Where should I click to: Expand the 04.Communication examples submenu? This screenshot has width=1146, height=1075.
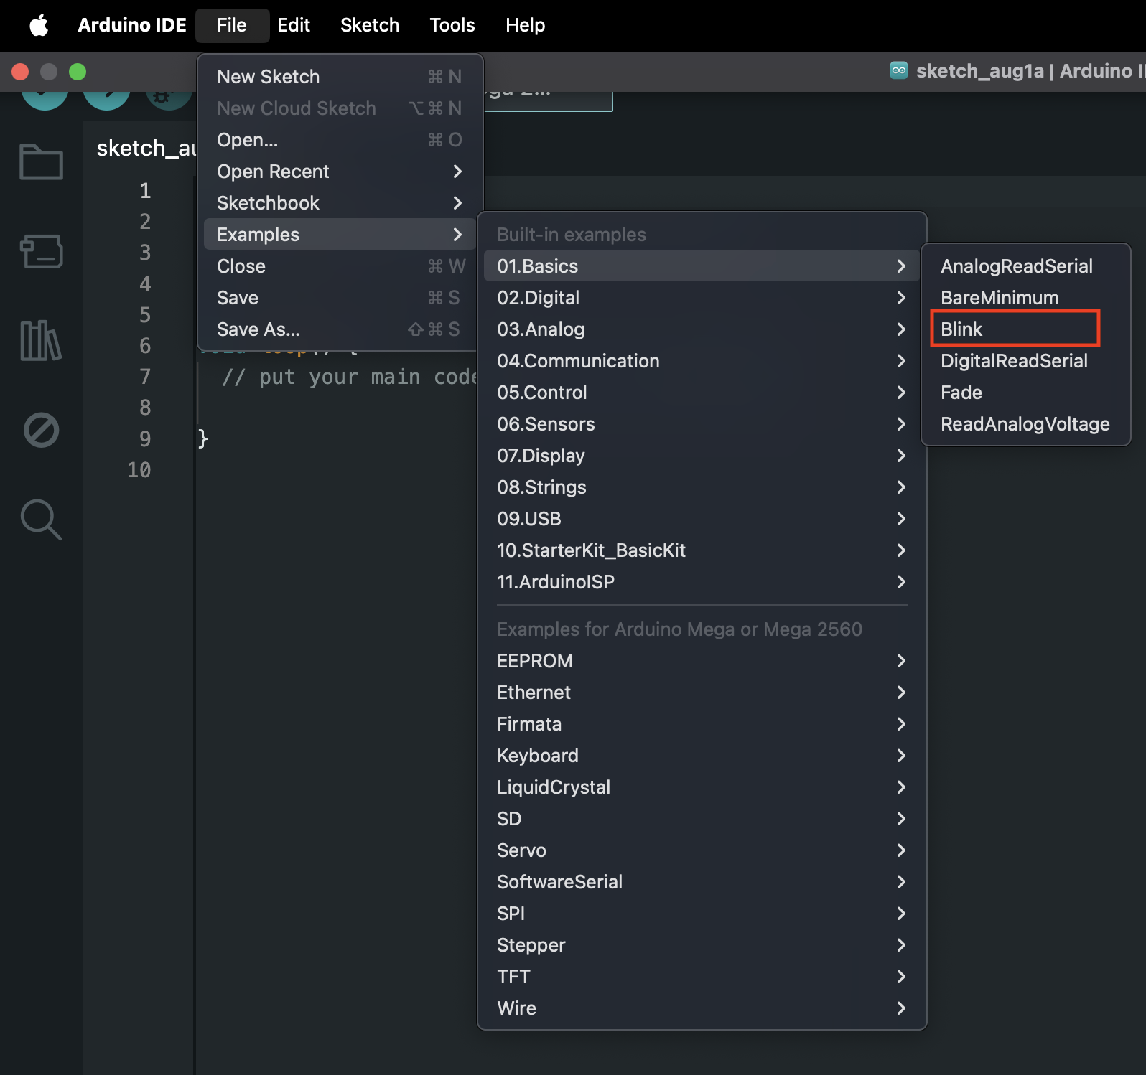[x=702, y=361]
